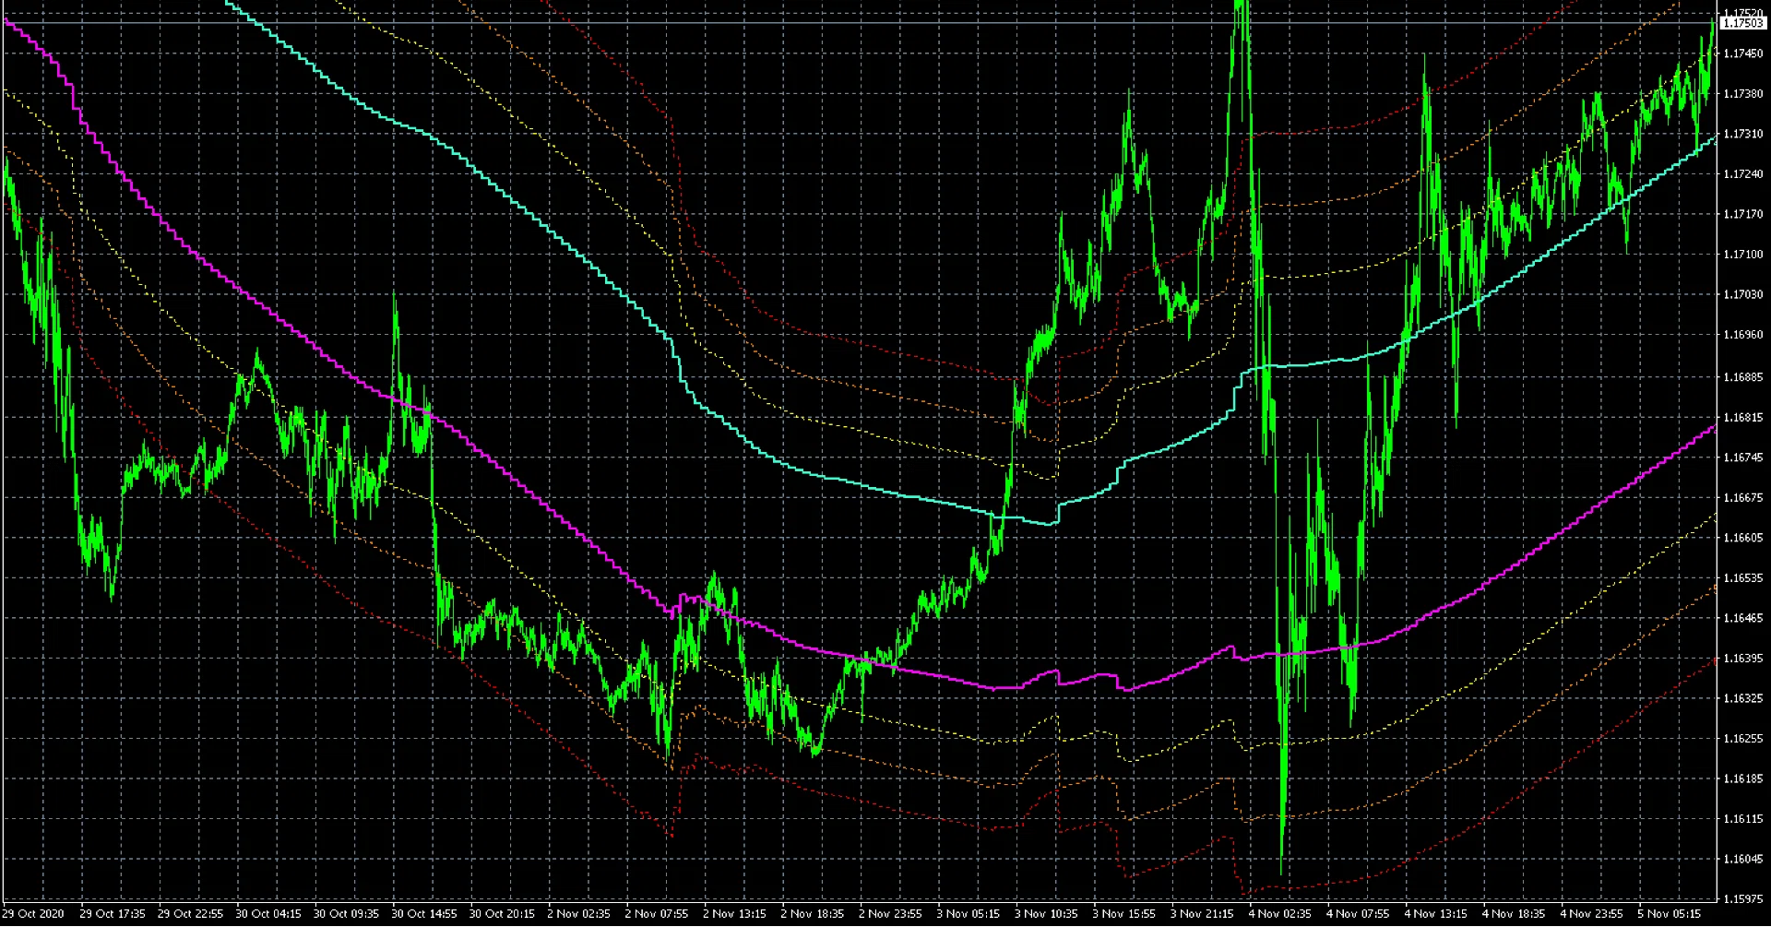Click the 1.16885 price axis label
1771x927 pixels.
(1742, 377)
